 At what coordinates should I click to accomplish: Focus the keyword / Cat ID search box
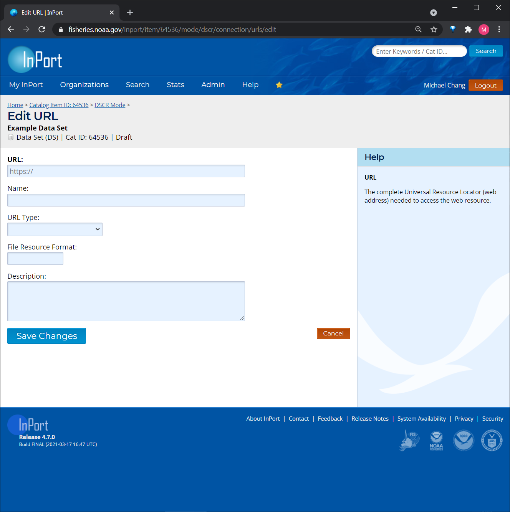[x=419, y=51]
